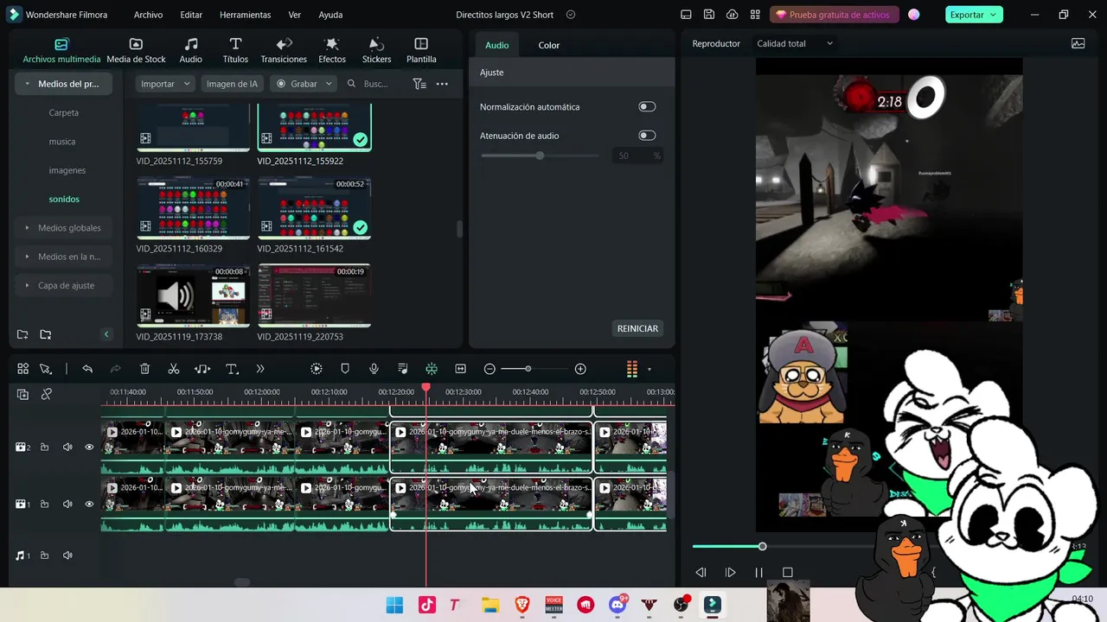Adjust Atenuación de audio slider
1107x622 pixels.
click(540, 155)
